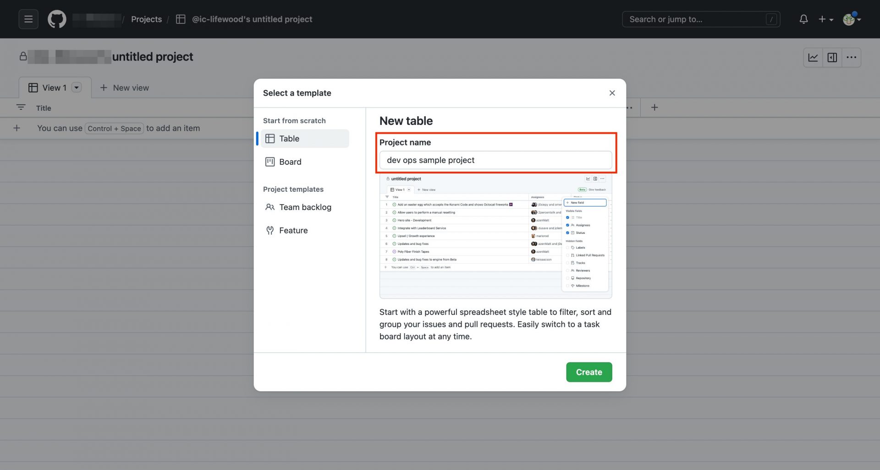Click the Search or jump to box
The image size is (880, 470).
[x=695, y=19]
